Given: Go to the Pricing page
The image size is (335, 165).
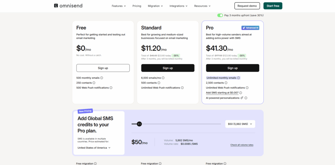Looking at the screenshot, I should pos(137,6).
